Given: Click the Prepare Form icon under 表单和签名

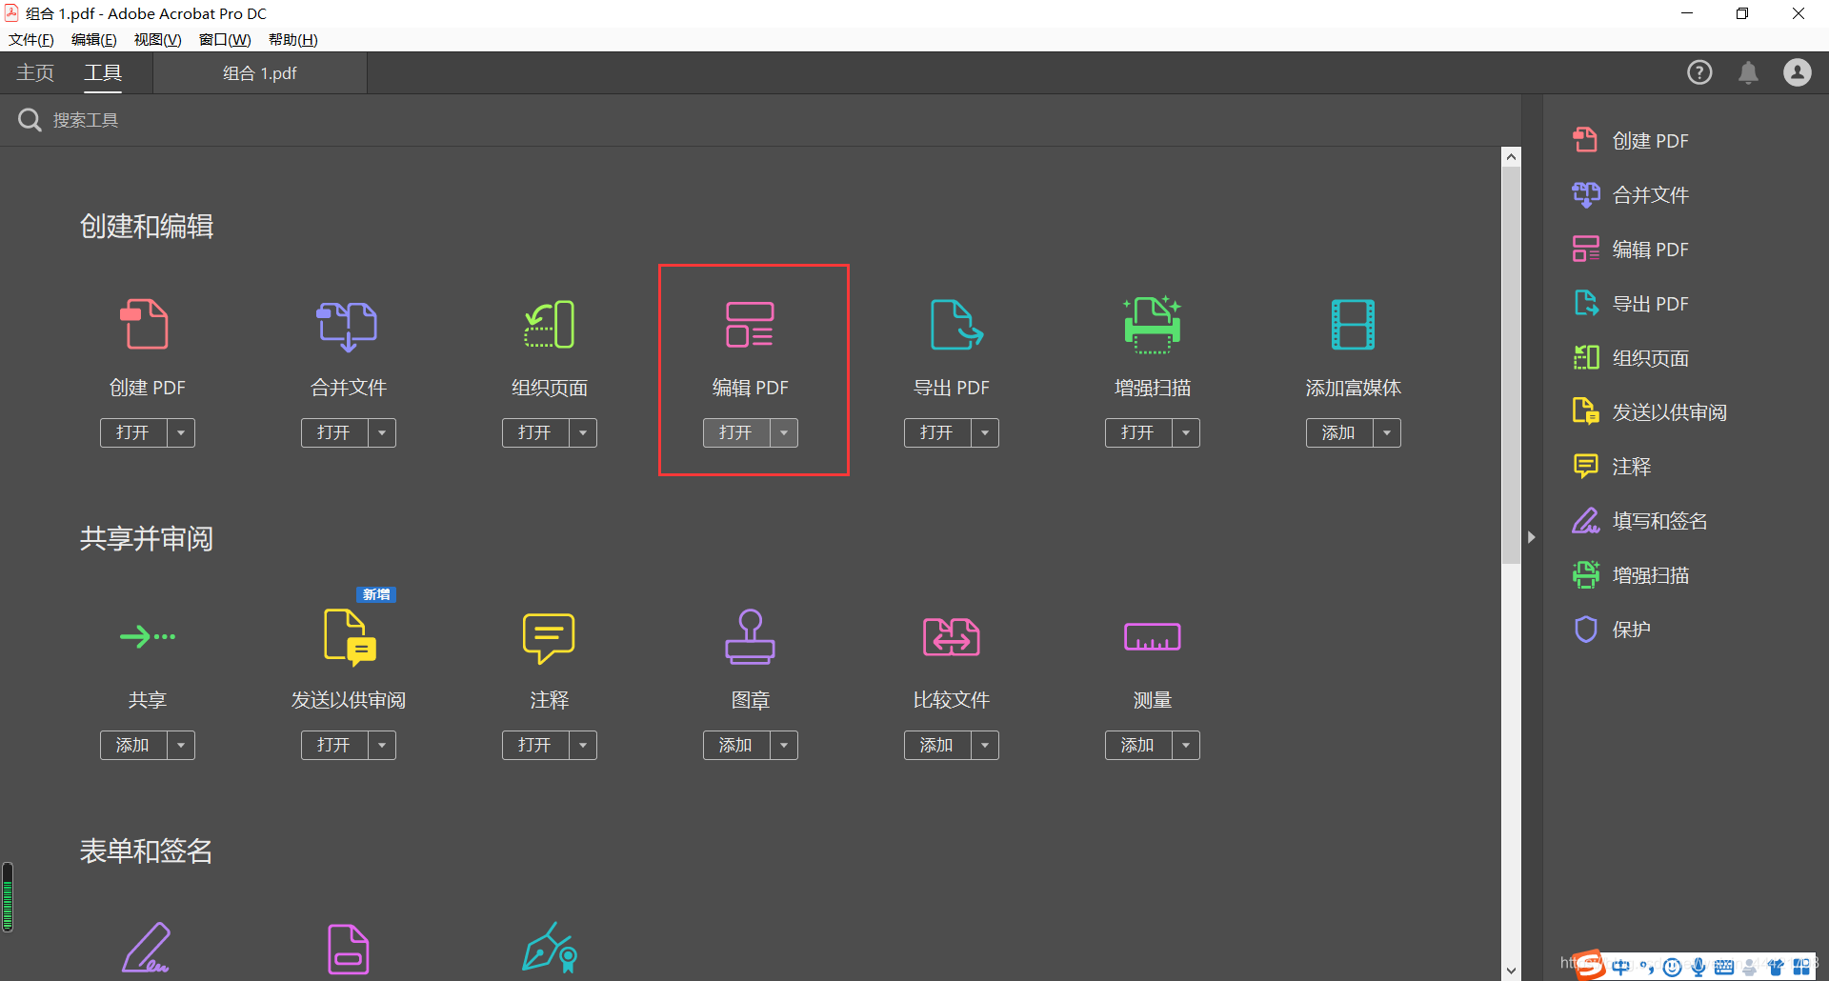Looking at the screenshot, I should tap(349, 949).
